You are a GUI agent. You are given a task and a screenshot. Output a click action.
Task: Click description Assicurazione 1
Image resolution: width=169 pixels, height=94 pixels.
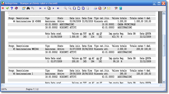point(24,74)
